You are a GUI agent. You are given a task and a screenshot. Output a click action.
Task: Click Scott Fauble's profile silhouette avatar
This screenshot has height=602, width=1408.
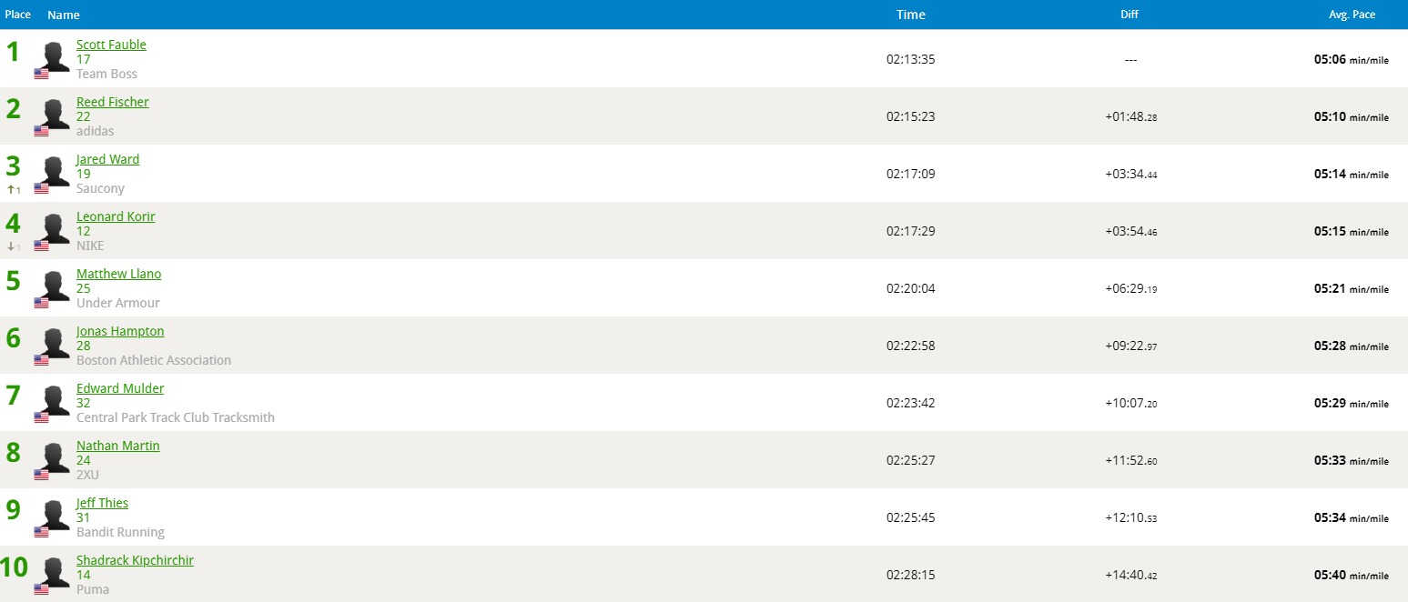[x=56, y=56]
